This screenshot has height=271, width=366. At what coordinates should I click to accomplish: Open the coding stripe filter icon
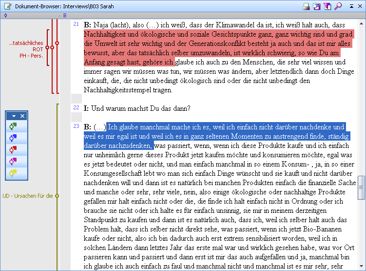(x=327, y=6)
